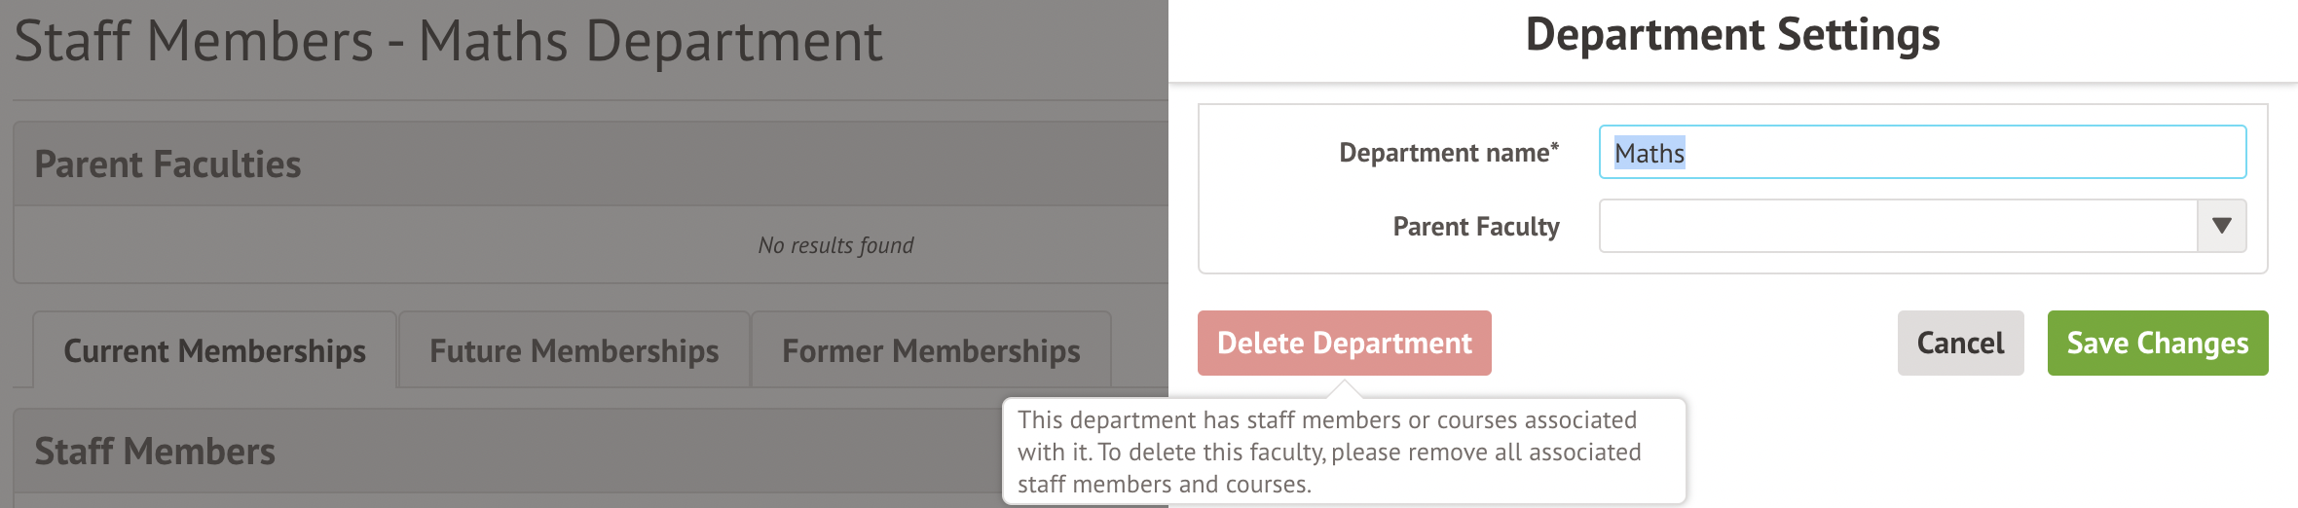
Task: Switch to the Current Memberships tab
Action: coord(214,350)
